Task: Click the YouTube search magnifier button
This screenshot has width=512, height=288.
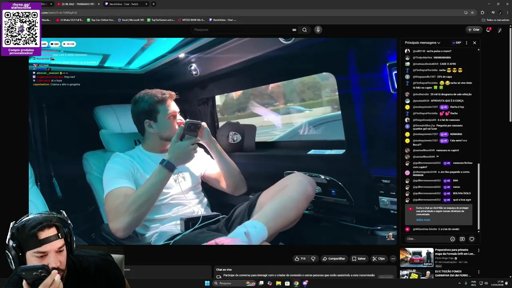Action: [304, 30]
